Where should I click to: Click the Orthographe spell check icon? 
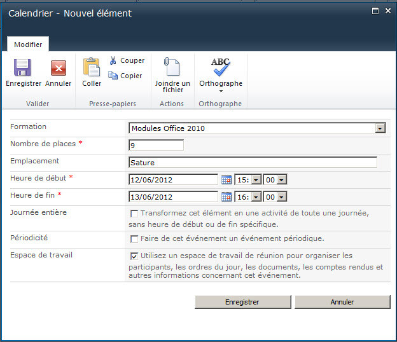click(221, 67)
